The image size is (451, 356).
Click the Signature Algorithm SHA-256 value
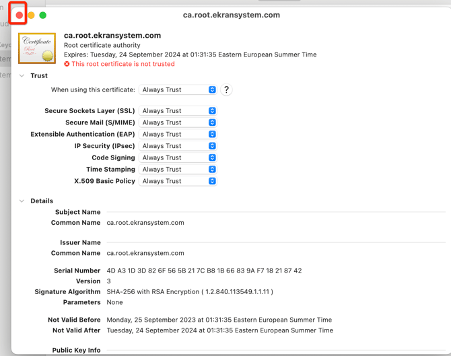click(x=190, y=292)
